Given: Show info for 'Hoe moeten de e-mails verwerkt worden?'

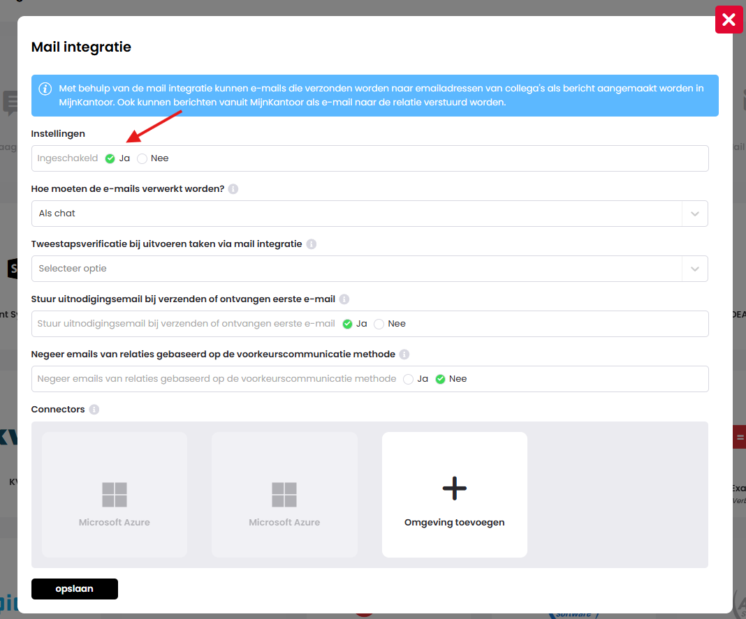Looking at the screenshot, I should (x=233, y=188).
